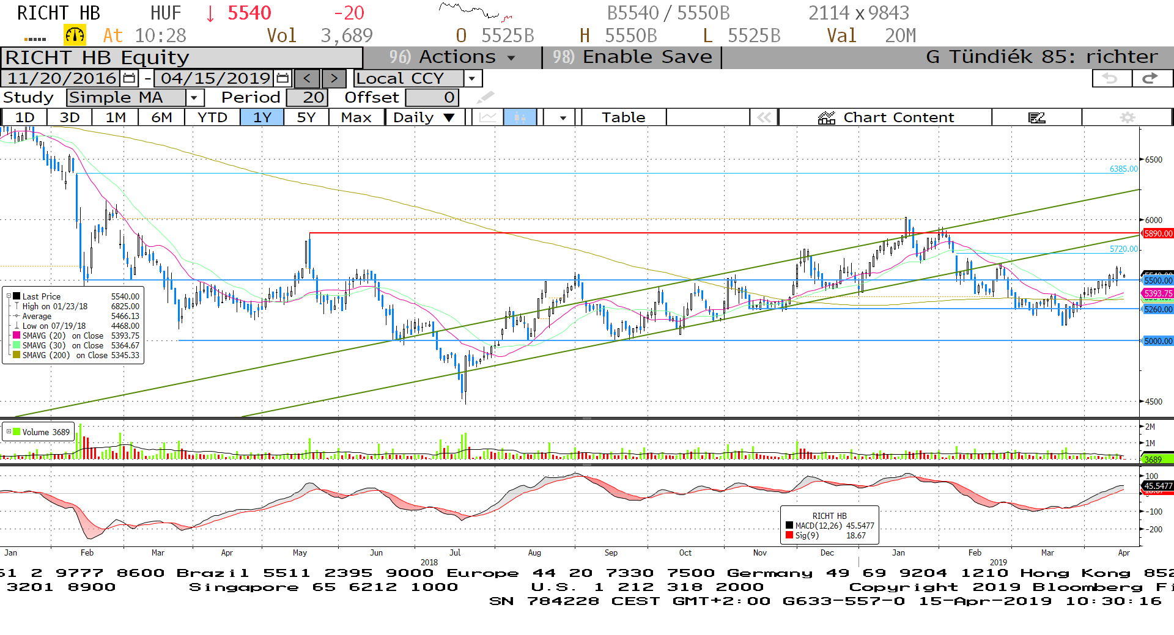Click the red Sig(9) legend swatch
This screenshot has height=635, width=1174.
tap(789, 535)
